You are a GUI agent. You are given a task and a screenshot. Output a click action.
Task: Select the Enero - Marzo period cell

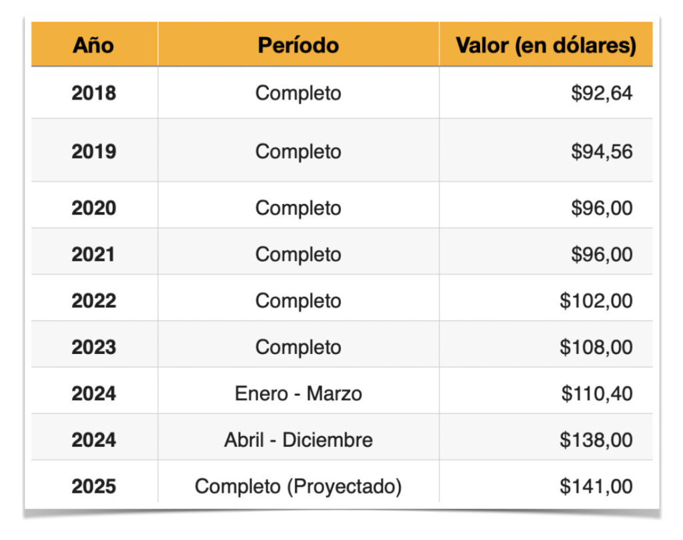point(298,393)
